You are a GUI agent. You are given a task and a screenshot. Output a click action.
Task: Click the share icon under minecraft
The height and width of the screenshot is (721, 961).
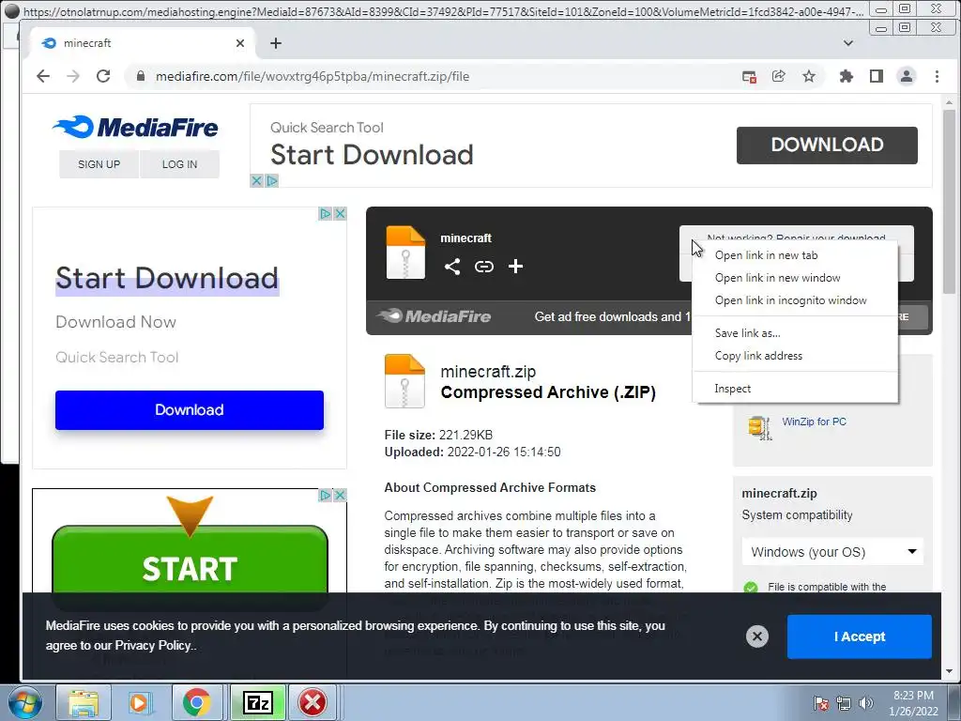click(452, 266)
